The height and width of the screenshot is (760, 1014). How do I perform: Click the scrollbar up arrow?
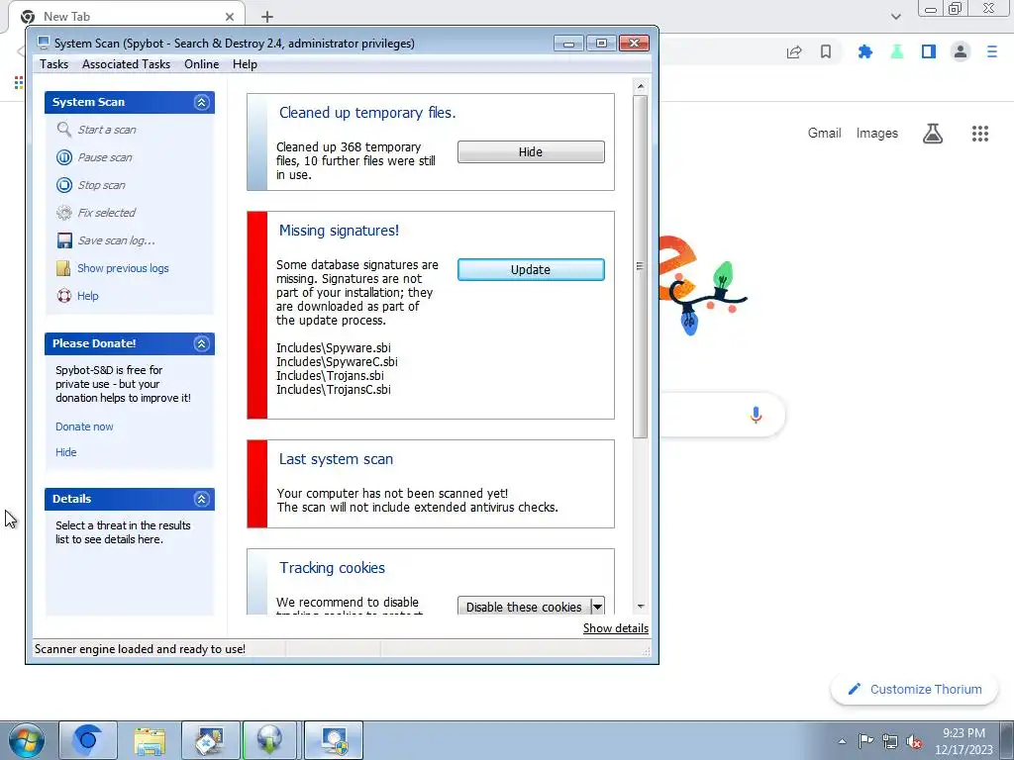point(641,86)
